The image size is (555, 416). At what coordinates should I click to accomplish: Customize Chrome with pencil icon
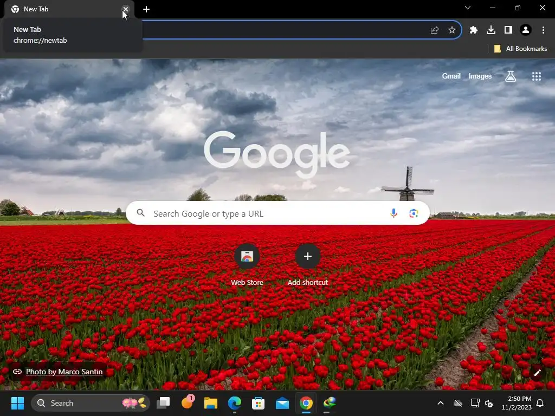[537, 373]
